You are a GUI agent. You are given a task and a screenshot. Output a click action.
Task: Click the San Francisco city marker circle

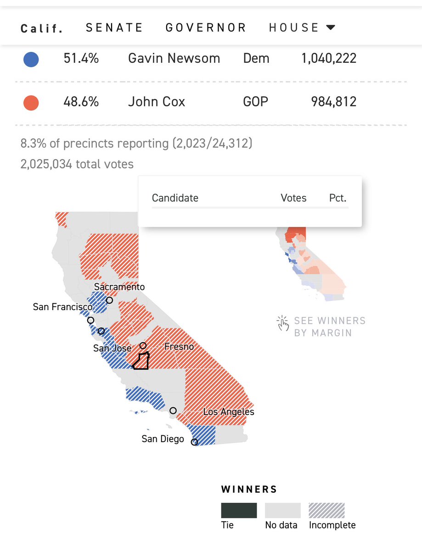click(x=91, y=320)
